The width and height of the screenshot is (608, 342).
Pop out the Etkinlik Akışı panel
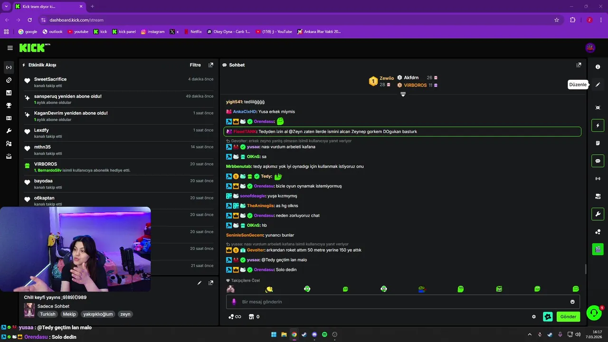tap(211, 65)
